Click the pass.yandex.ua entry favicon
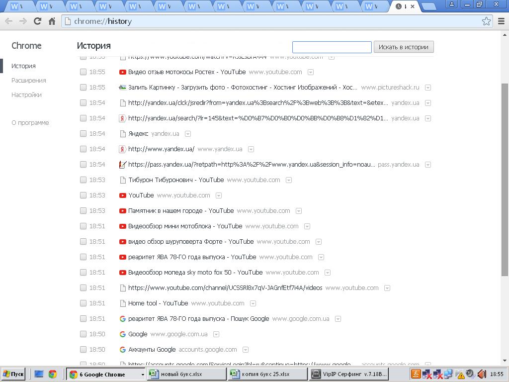Image resolution: width=509 pixels, height=382 pixels. tap(122, 165)
